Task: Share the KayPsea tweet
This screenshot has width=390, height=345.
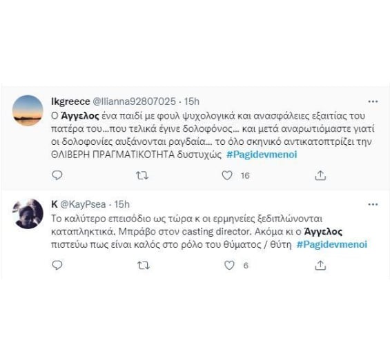Action: [320, 266]
